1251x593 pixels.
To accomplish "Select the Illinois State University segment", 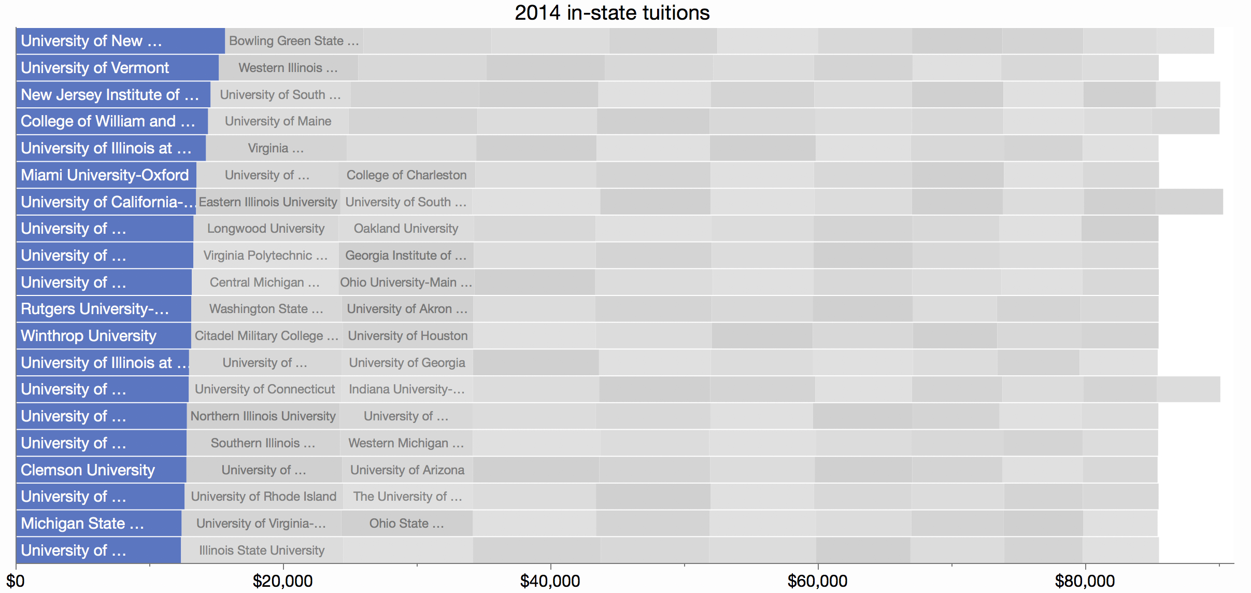I will [x=262, y=550].
